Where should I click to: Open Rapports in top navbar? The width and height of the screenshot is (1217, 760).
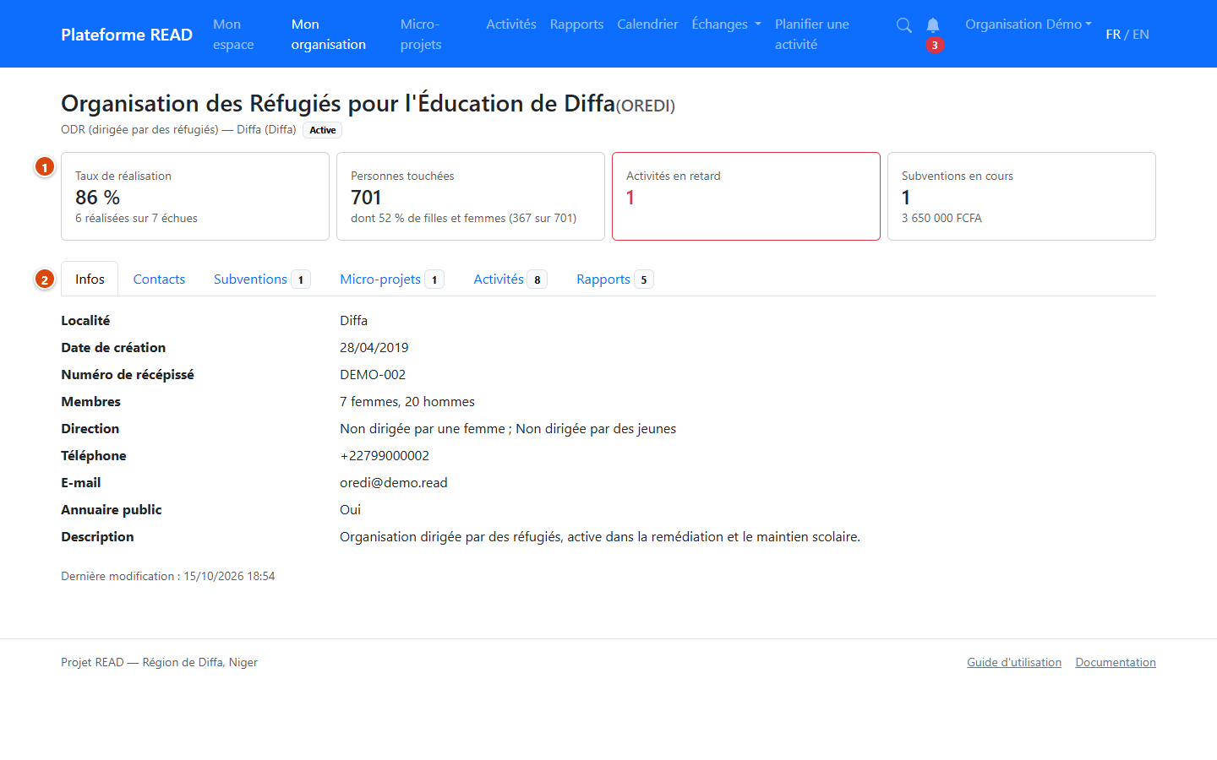[x=576, y=24]
